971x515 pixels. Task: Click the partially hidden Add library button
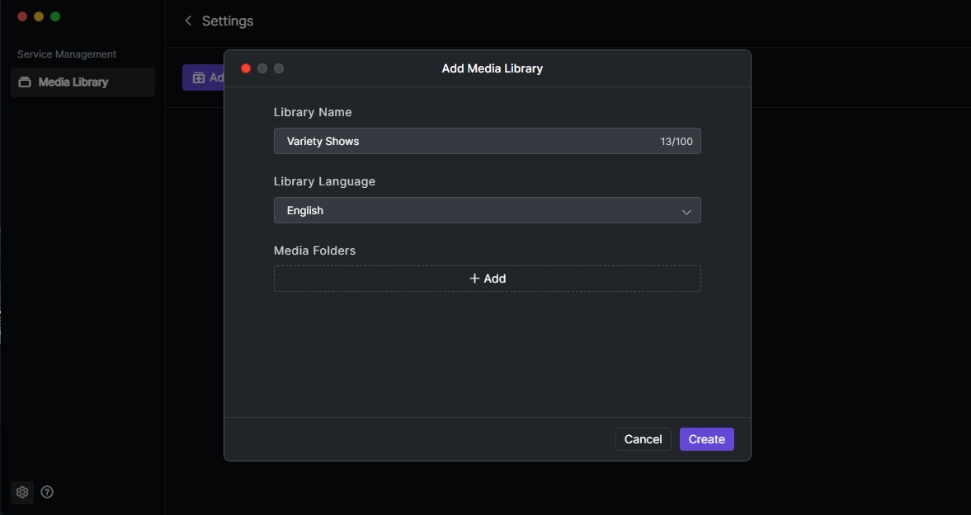point(203,77)
